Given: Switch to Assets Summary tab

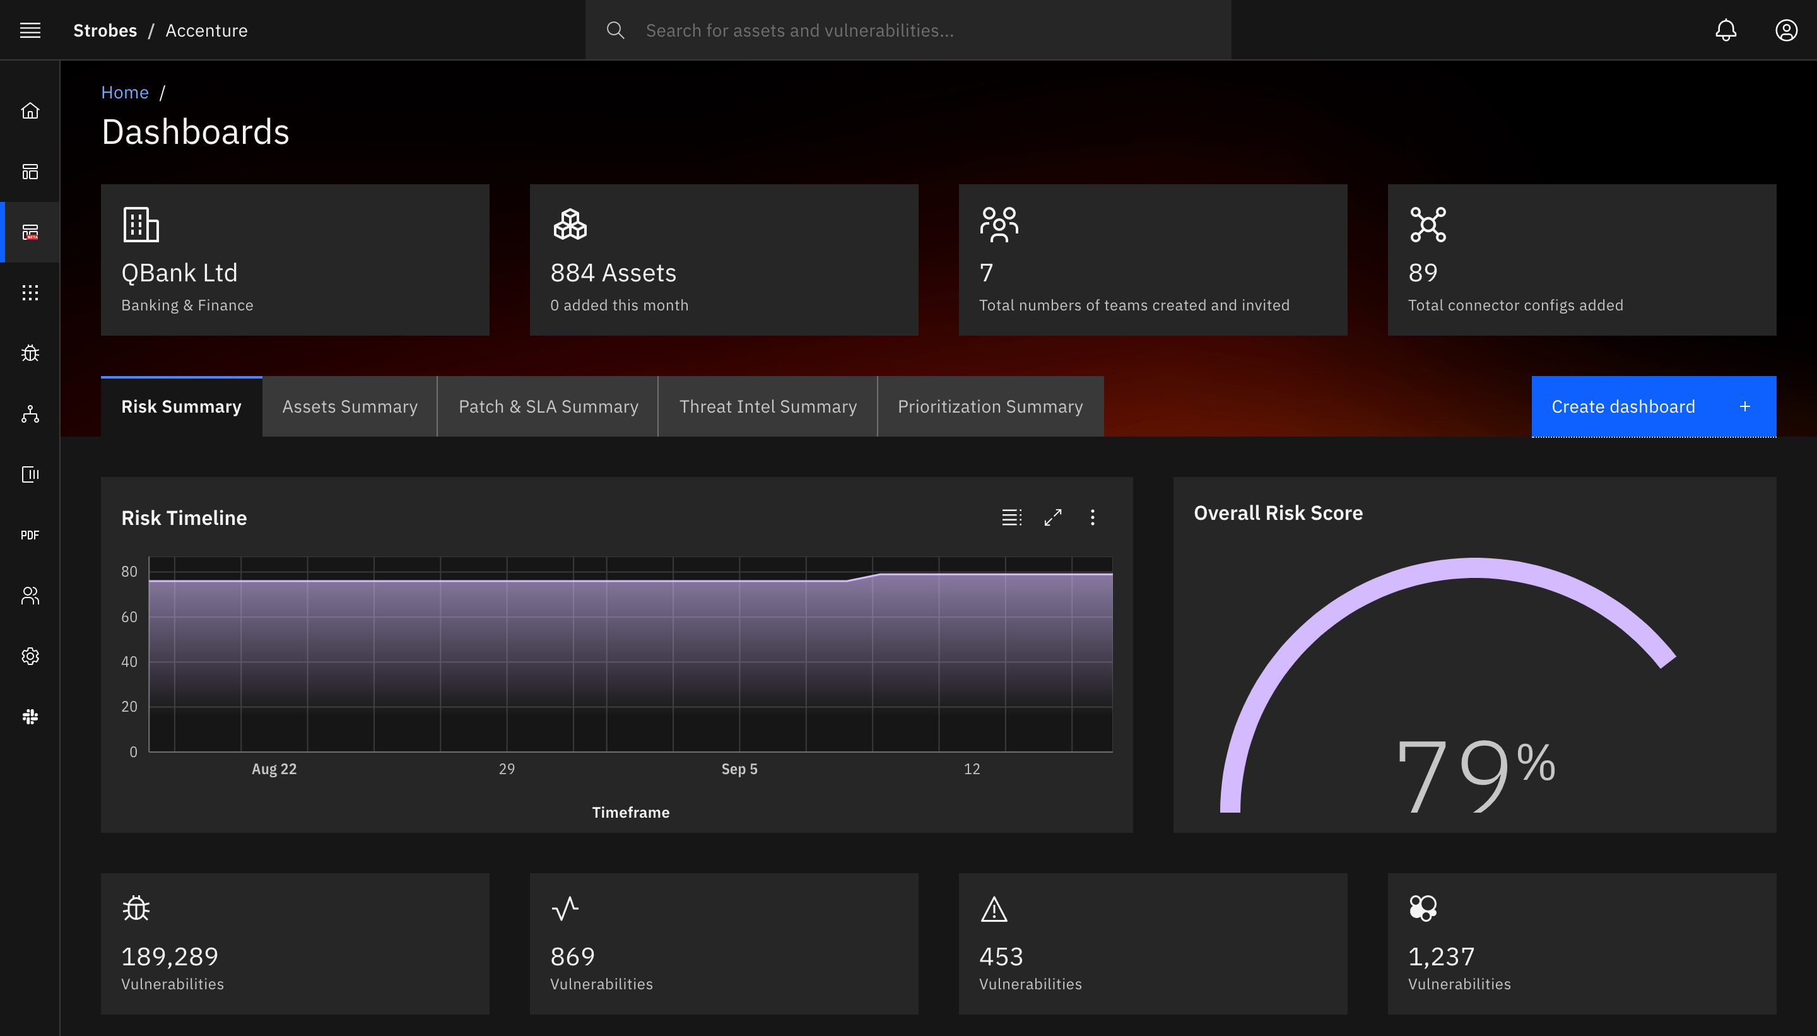Looking at the screenshot, I should pyautogui.click(x=350, y=406).
